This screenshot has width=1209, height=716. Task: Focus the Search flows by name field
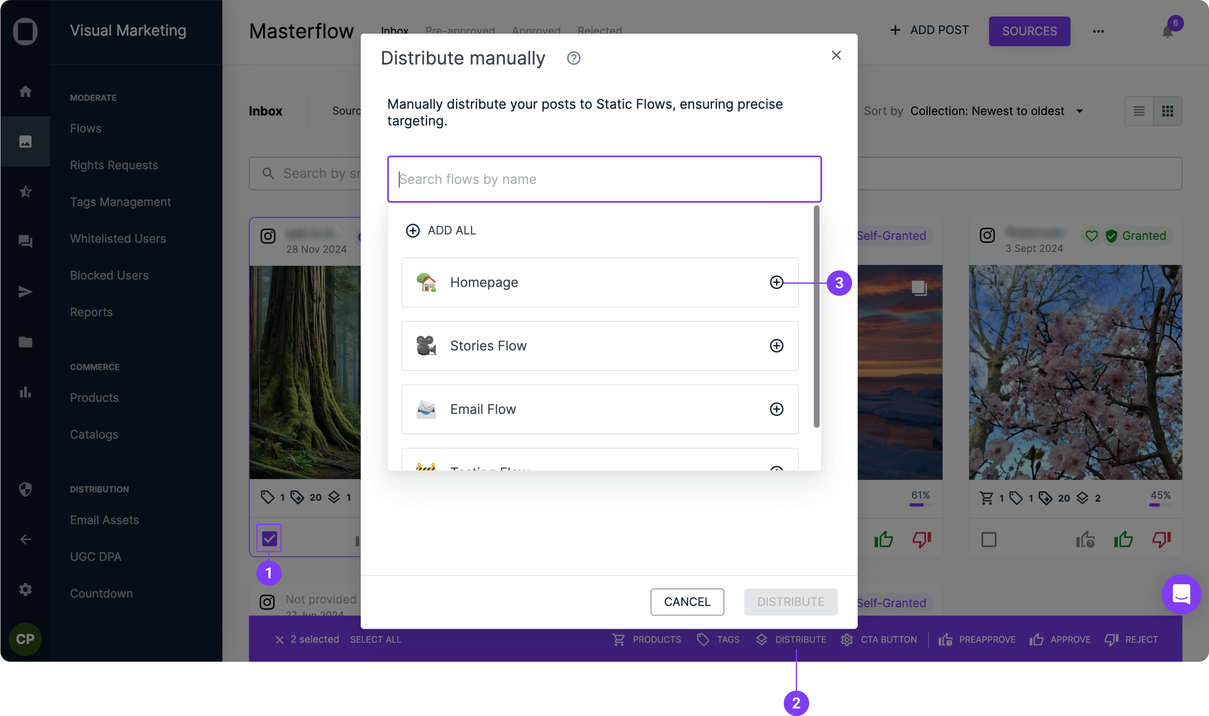pyautogui.click(x=604, y=179)
